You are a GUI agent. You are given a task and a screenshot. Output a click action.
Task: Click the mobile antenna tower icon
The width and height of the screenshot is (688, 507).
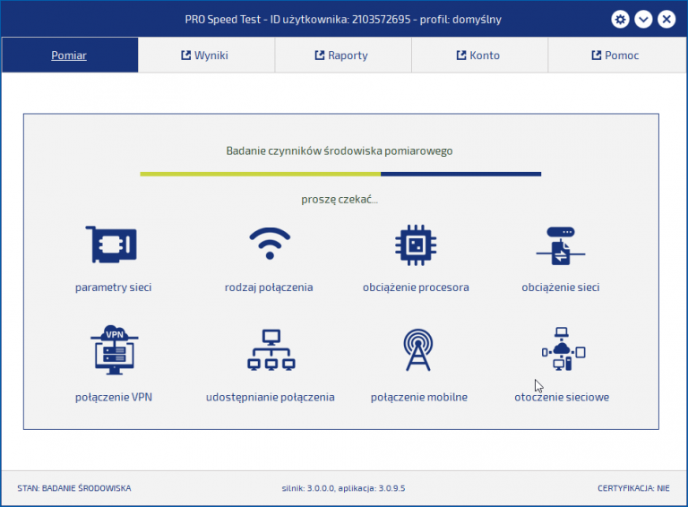418,350
